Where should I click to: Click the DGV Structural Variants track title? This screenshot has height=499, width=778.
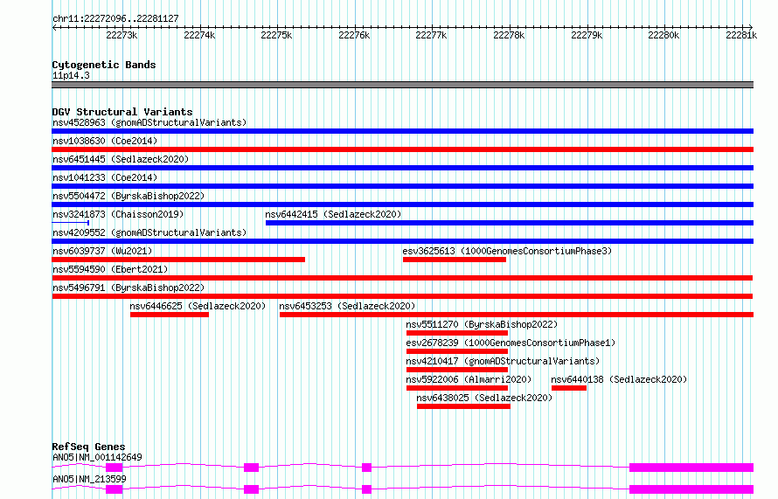pos(122,112)
